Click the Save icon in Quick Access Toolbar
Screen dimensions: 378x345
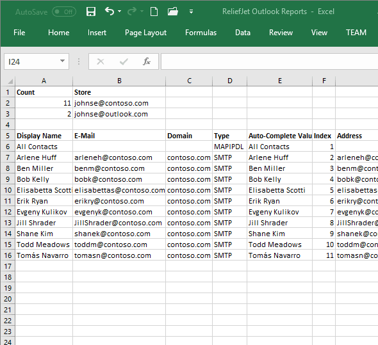(x=91, y=12)
